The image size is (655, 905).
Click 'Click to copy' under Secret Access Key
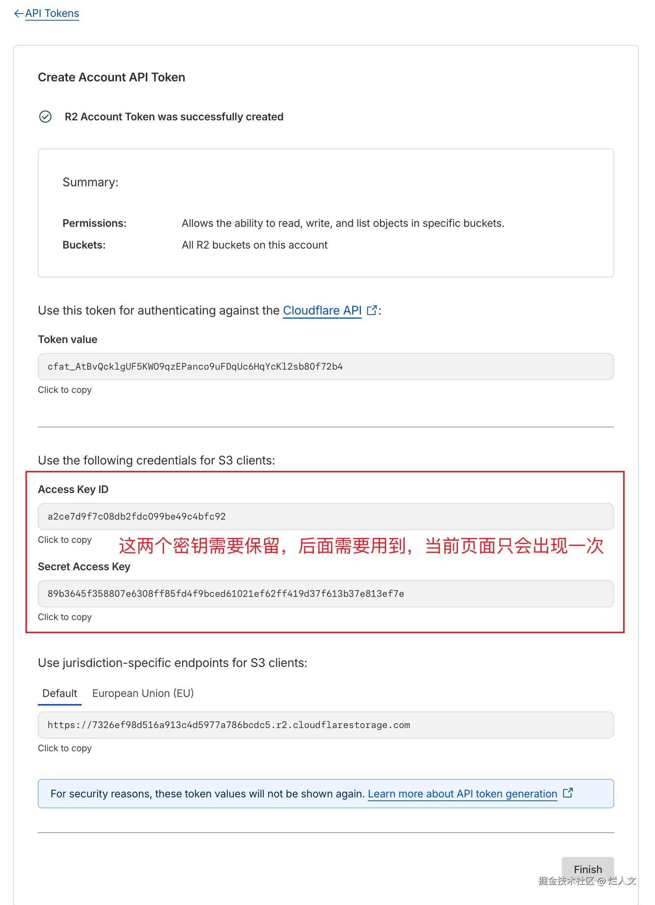[x=64, y=617]
